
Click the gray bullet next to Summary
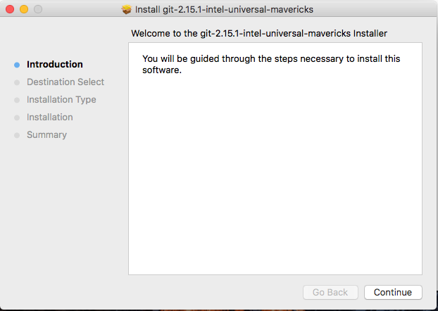tap(17, 135)
